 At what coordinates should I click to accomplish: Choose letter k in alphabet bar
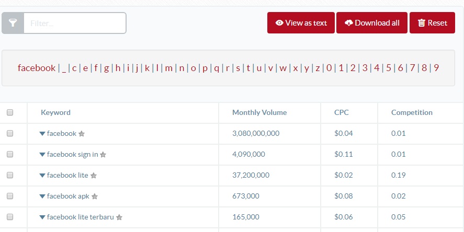(147, 68)
